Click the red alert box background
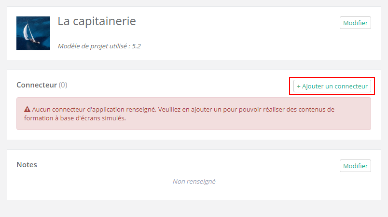388x217 pixels. click(290, 123)
